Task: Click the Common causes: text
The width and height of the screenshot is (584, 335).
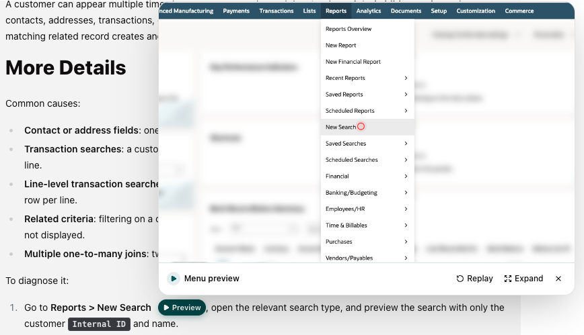Action: coord(43,103)
